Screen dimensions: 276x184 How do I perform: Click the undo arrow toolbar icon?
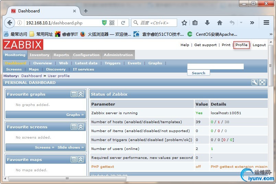tap(232, 23)
